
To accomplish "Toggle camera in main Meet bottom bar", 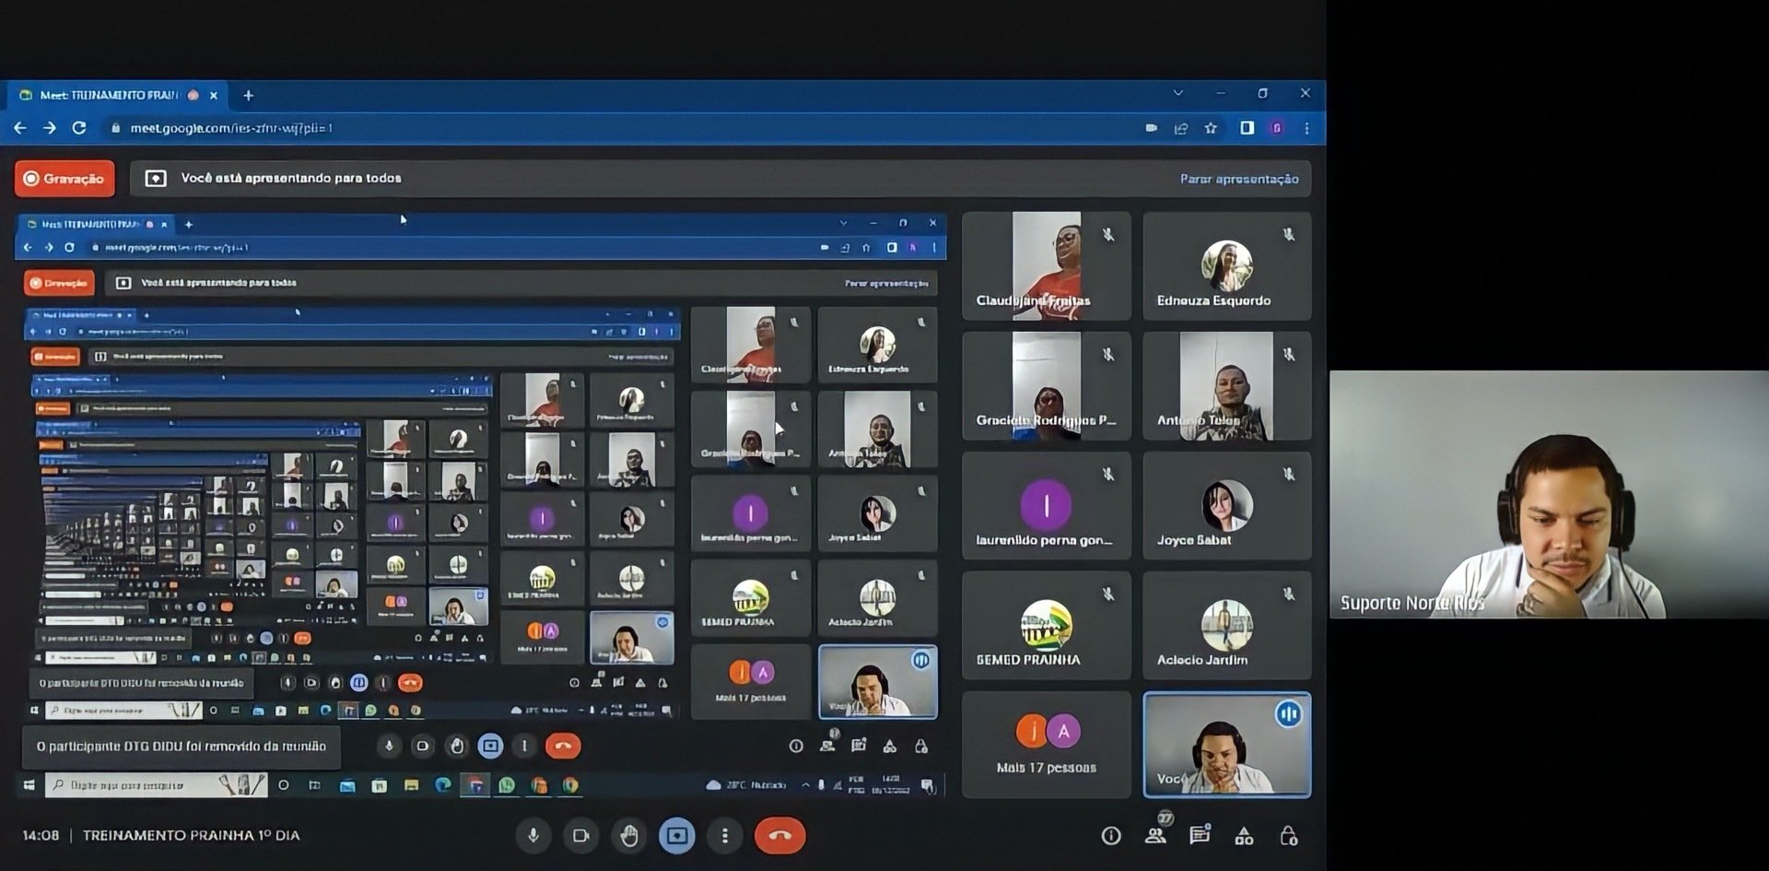I will click(580, 836).
